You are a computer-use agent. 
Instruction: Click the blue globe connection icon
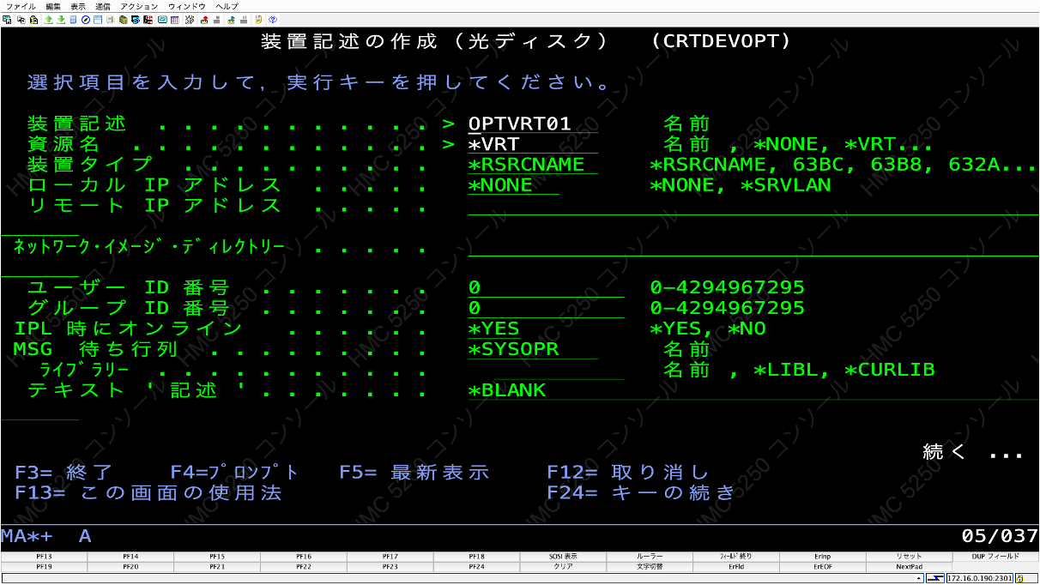click(136, 19)
